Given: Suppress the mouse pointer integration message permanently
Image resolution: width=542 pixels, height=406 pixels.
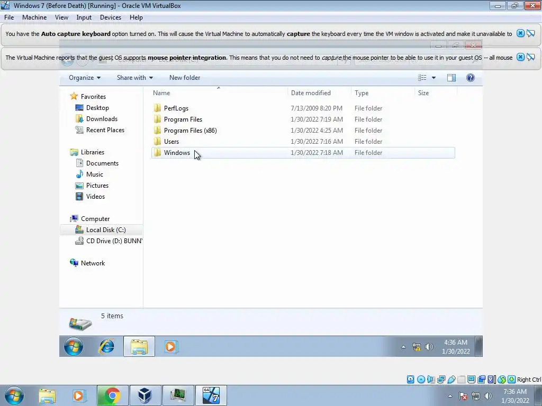Looking at the screenshot, I should pyautogui.click(x=530, y=57).
